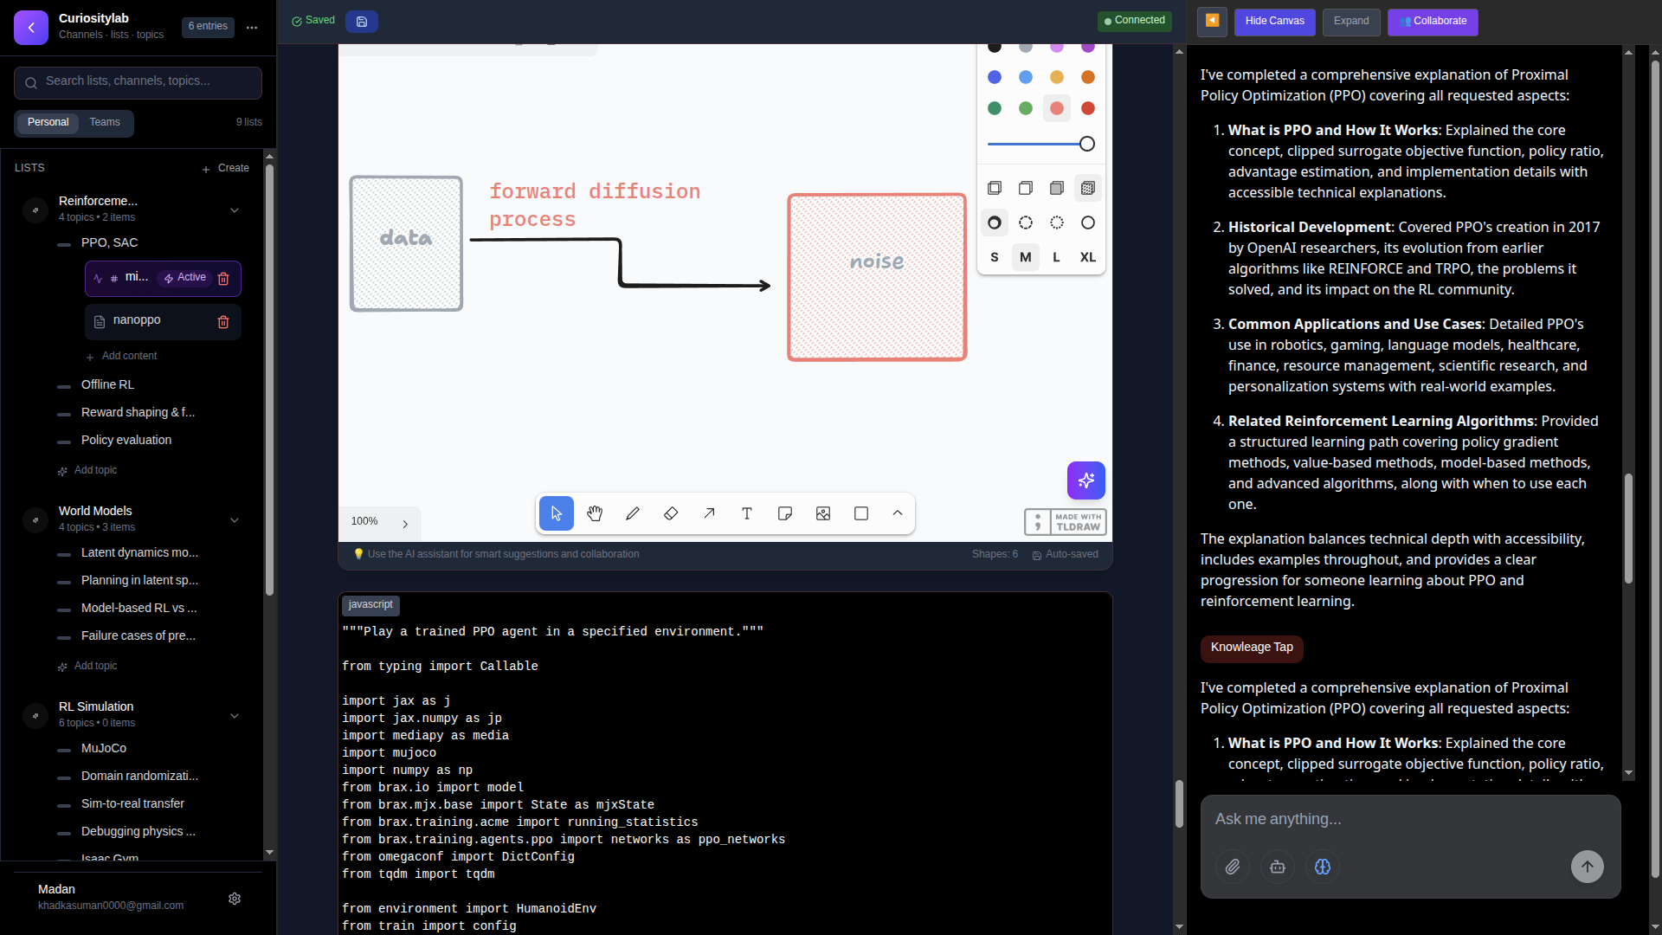Collapse the Reinforceme... list

pos(235,210)
